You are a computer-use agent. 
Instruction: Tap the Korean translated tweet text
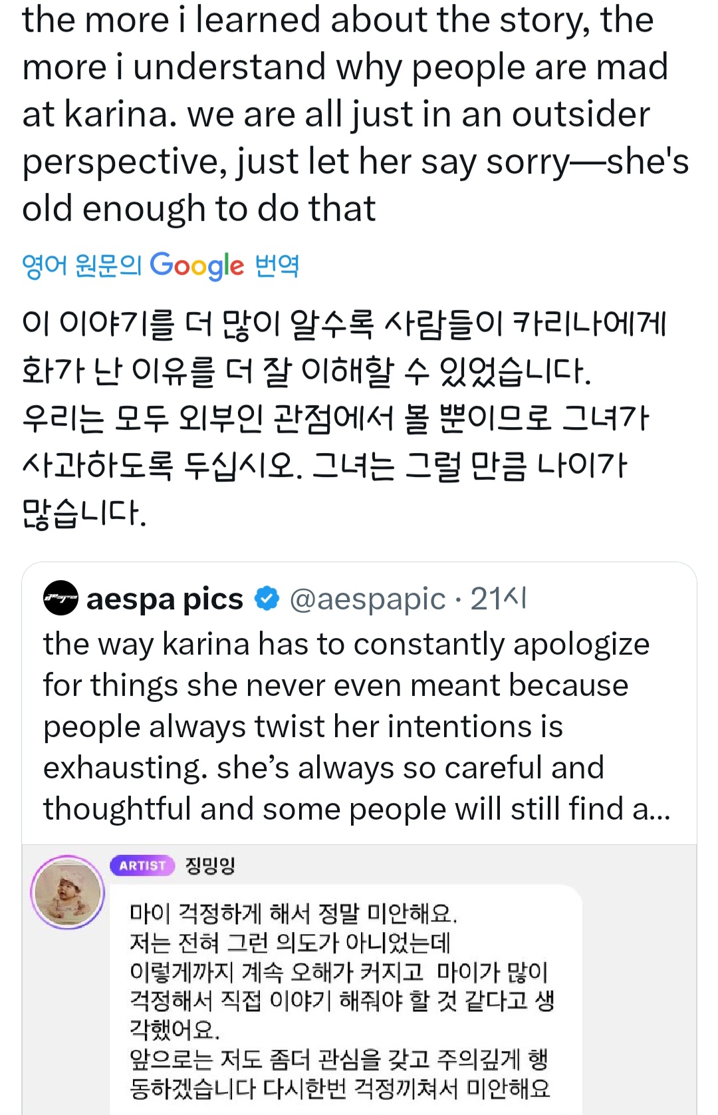(342, 418)
